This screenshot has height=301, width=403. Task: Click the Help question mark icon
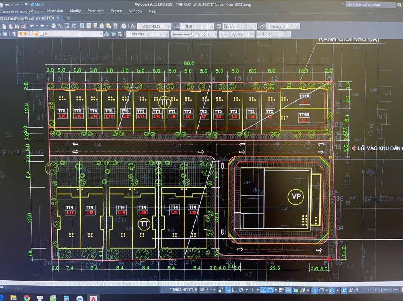[124, 26]
